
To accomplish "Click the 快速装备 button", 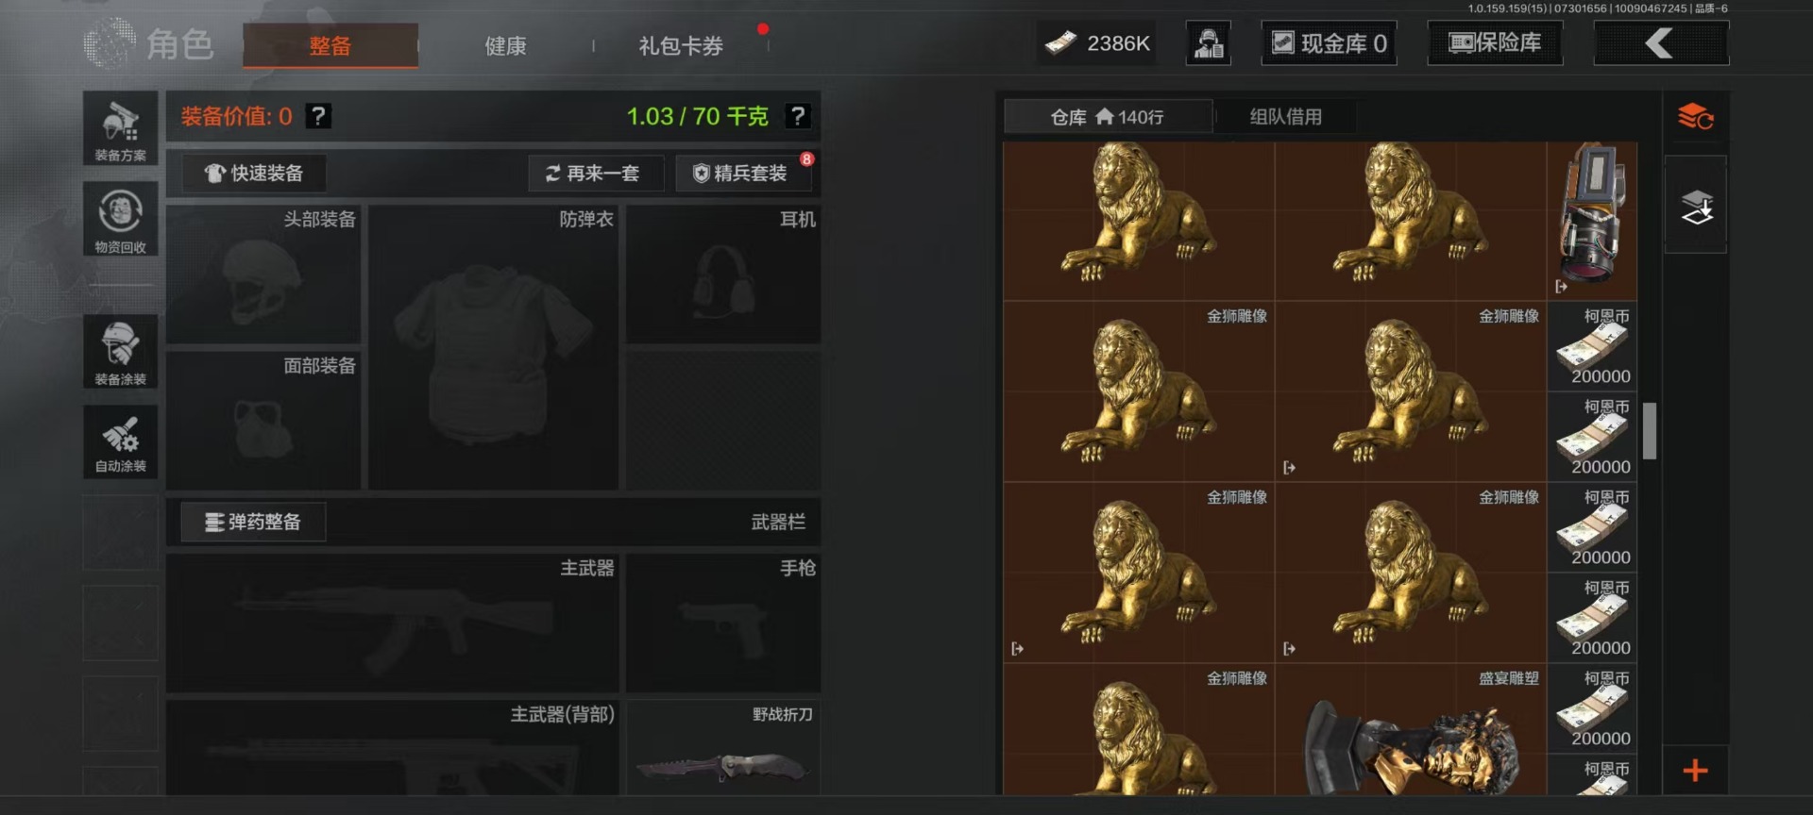I will tap(254, 173).
